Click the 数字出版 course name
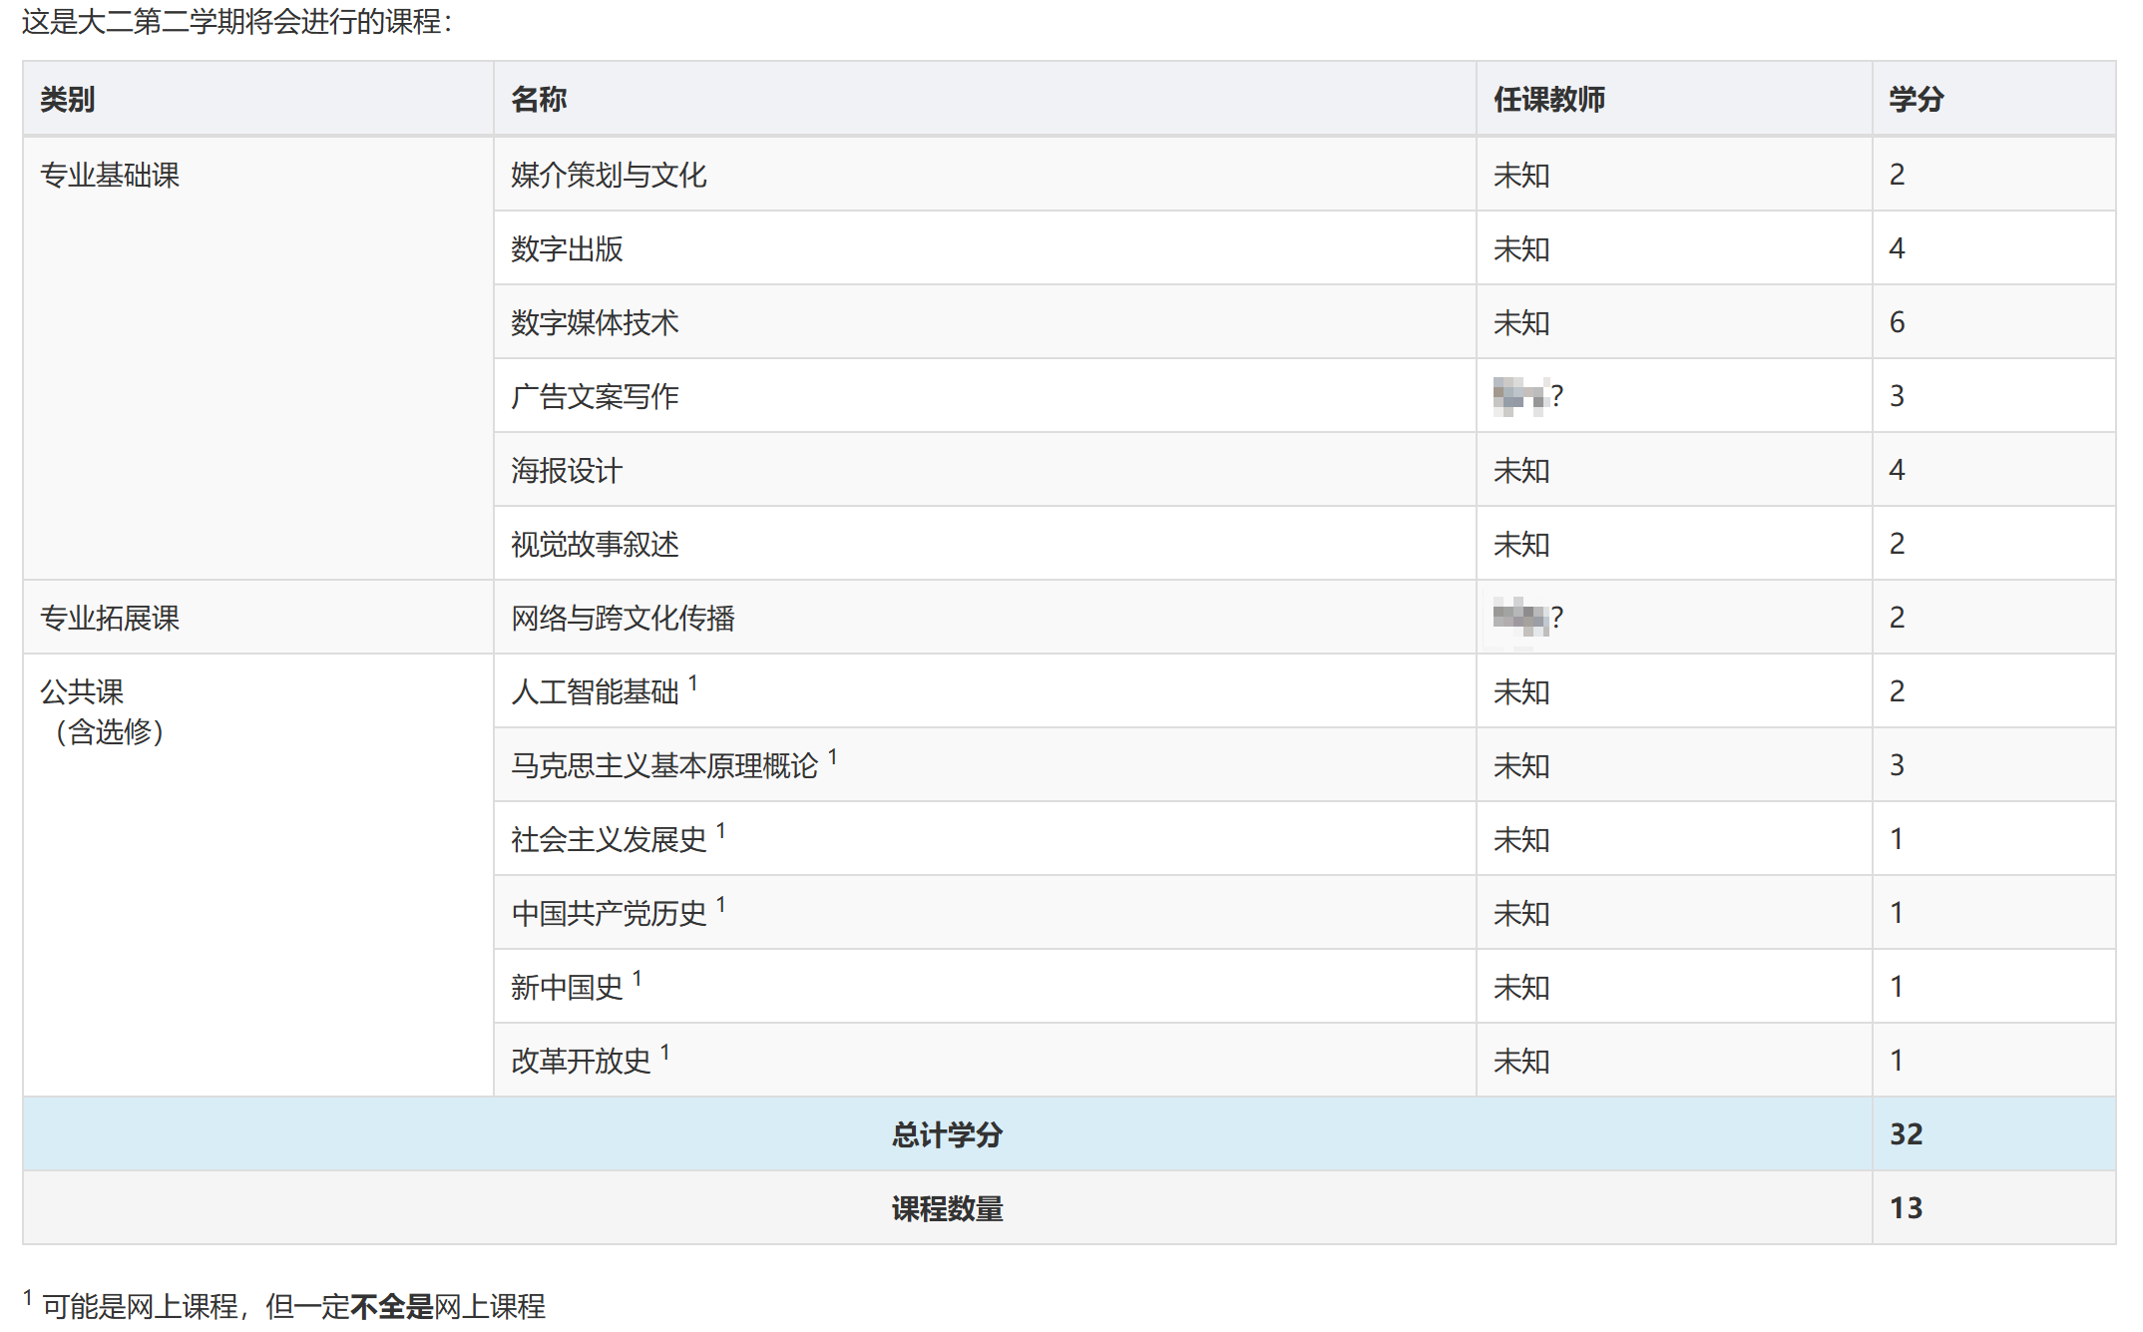The width and height of the screenshot is (2143, 1332). [567, 248]
